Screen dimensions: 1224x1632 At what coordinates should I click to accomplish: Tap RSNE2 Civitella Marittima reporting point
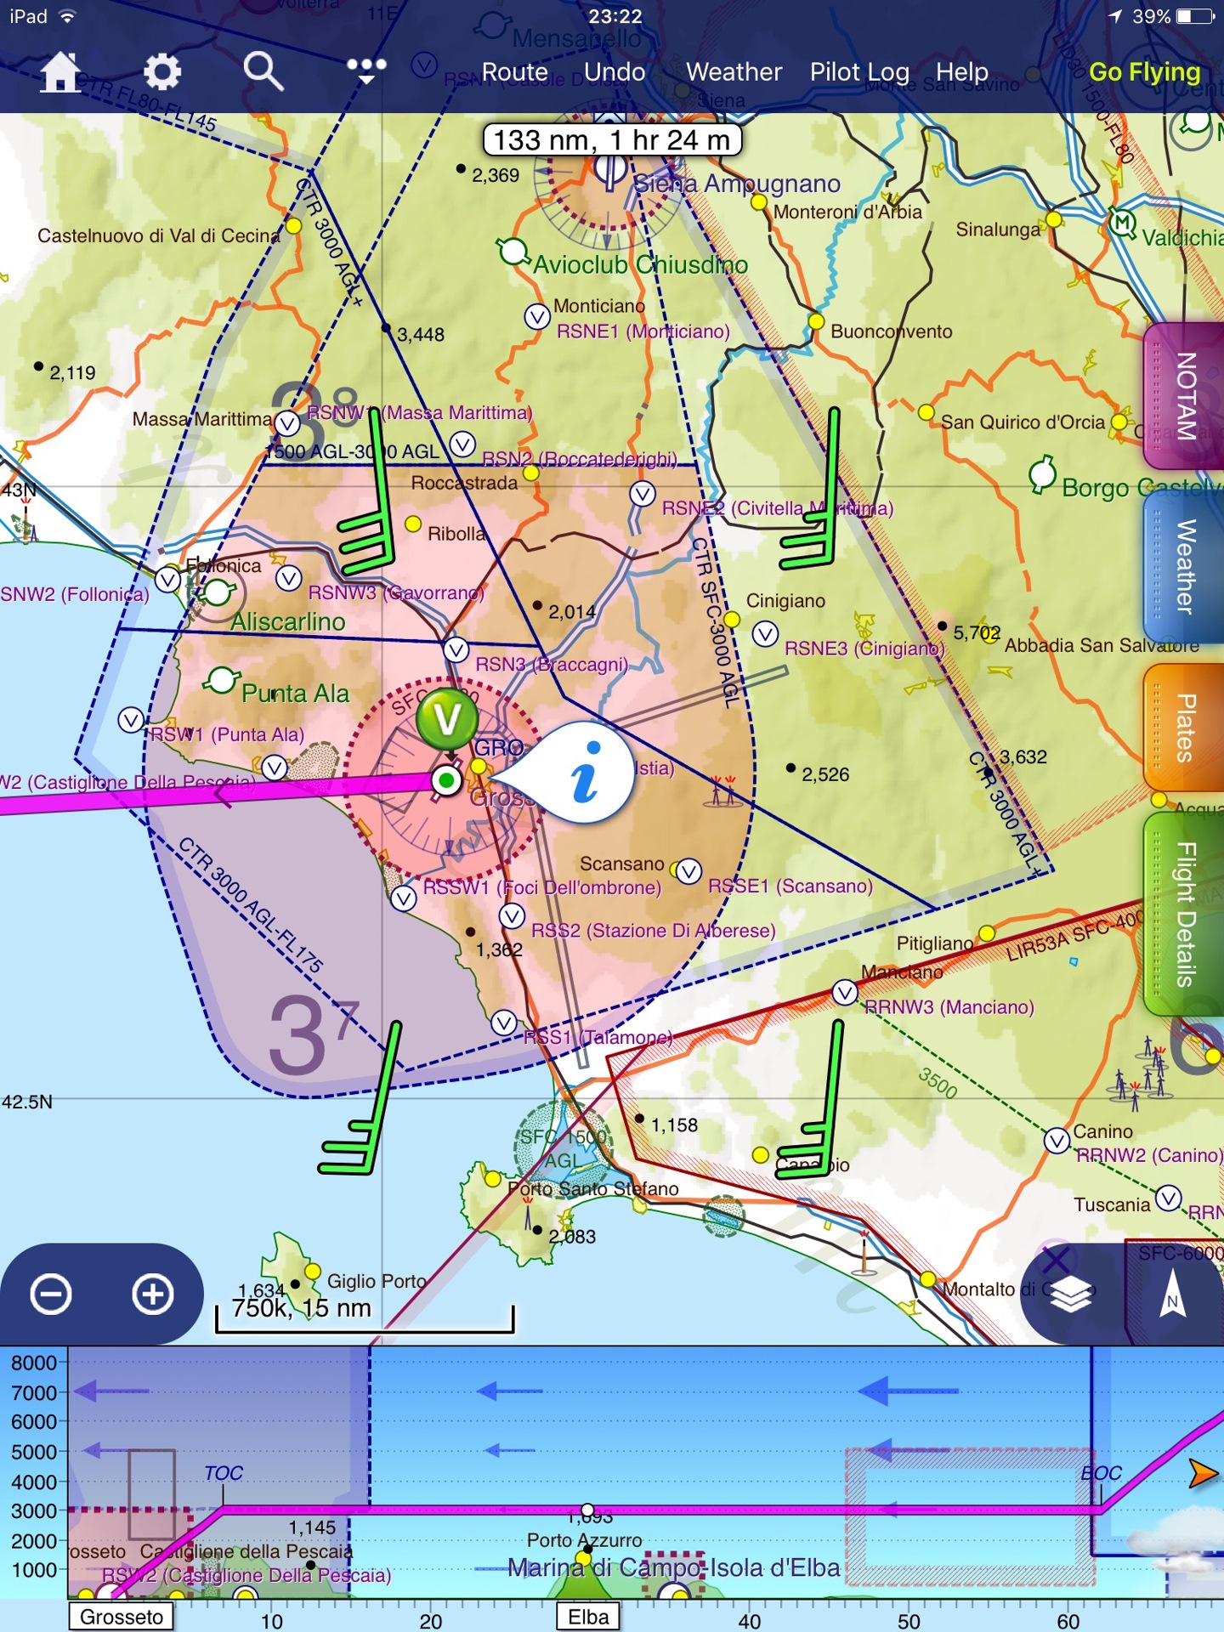click(643, 493)
